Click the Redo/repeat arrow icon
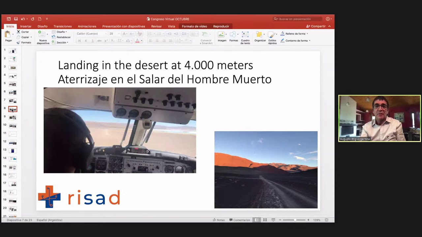The width and height of the screenshot is (422, 237). 32,19
